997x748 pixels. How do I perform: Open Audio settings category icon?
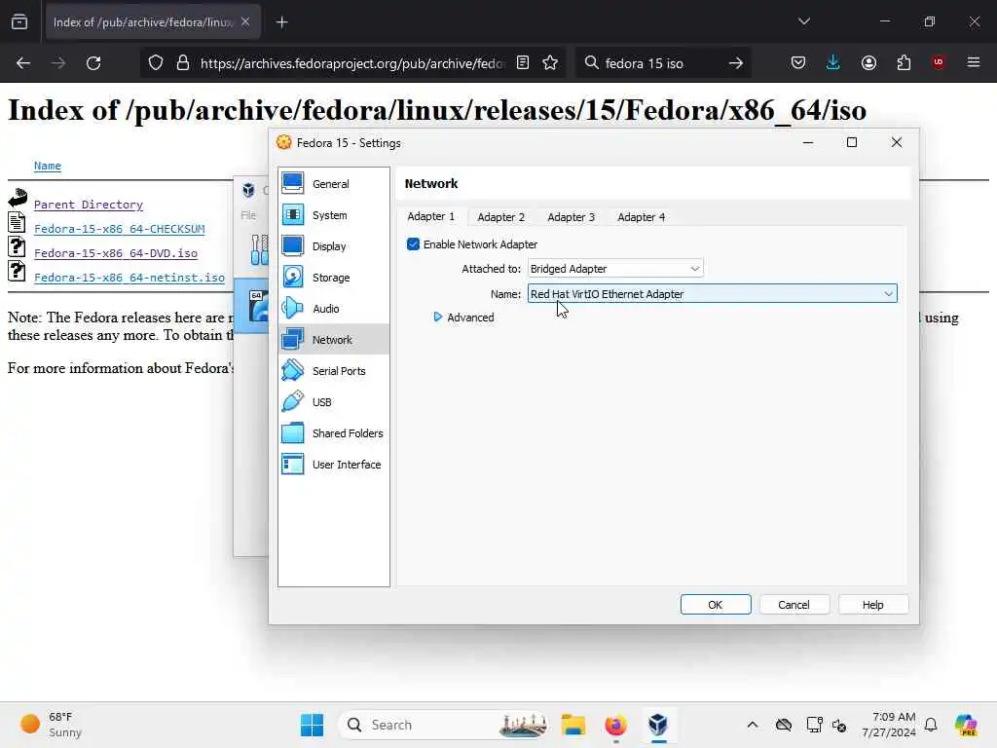pos(292,309)
